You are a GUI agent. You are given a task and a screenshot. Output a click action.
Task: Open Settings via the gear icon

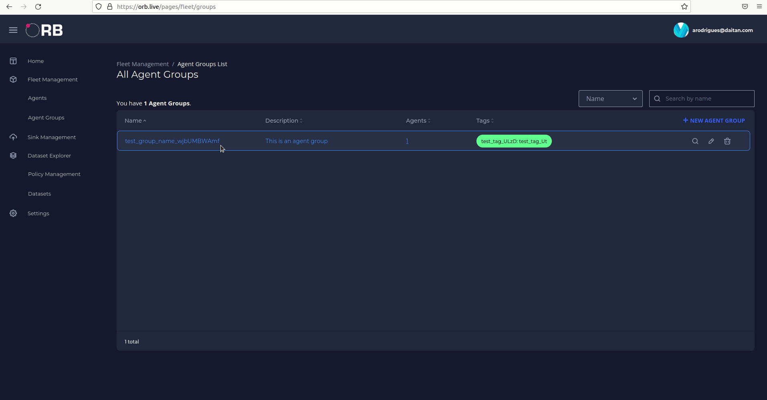[13, 213]
